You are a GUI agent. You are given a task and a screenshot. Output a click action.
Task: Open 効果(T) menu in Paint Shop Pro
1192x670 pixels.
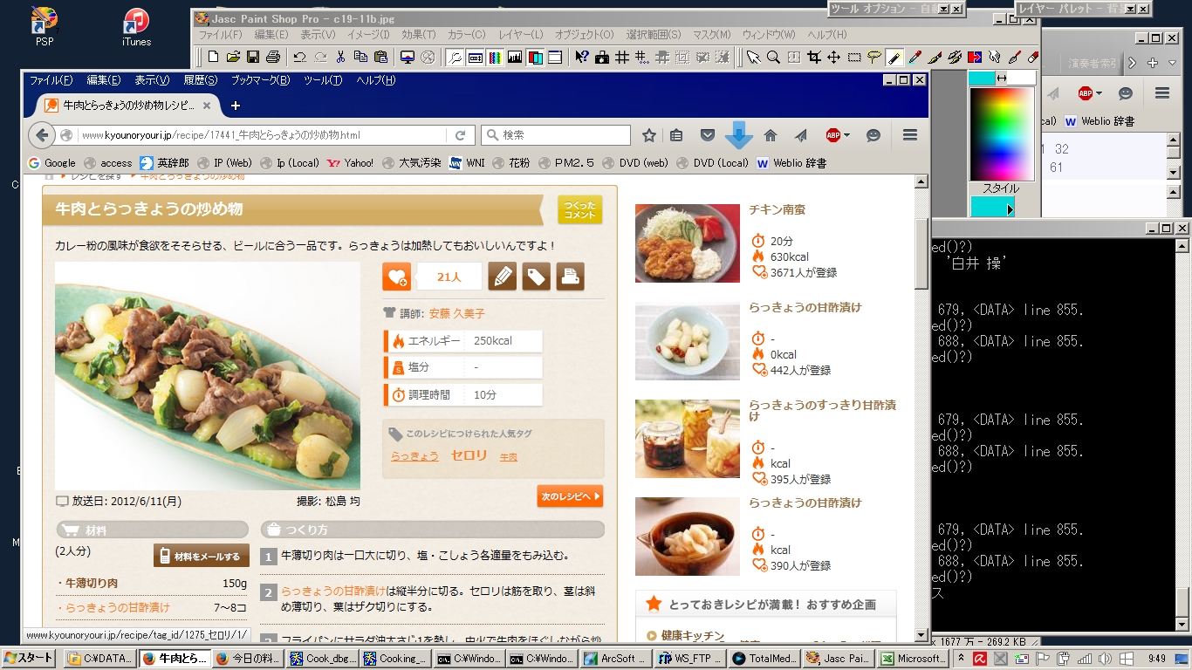pyautogui.click(x=418, y=35)
